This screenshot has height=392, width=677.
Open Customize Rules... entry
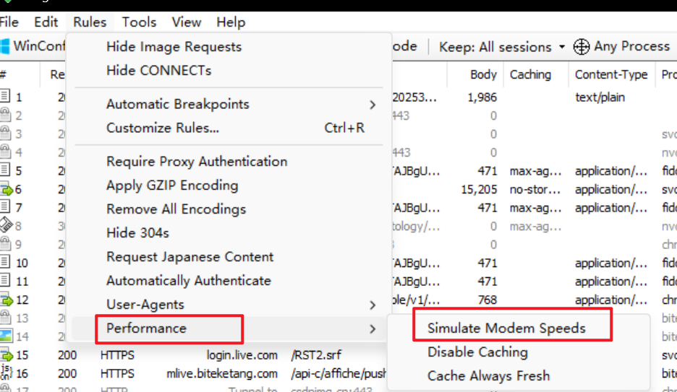[229, 128]
